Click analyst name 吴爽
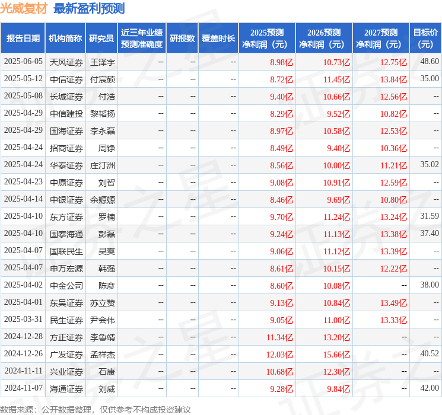The width and height of the screenshot is (442, 415). pyautogui.click(x=107, y=251)
